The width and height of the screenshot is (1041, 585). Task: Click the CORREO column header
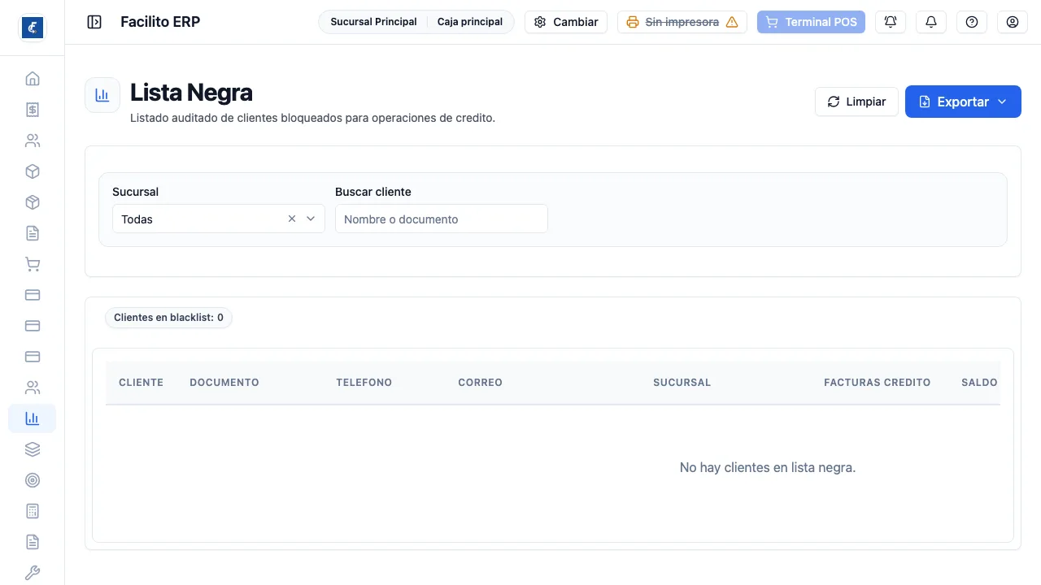pos(481,382)
